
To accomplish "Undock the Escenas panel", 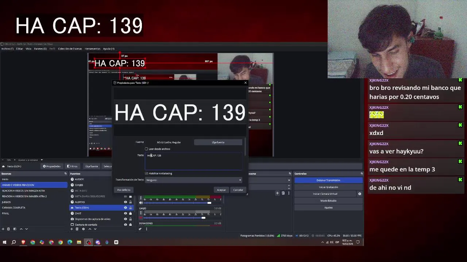I will pyautogui.click(x=65, y=174).
